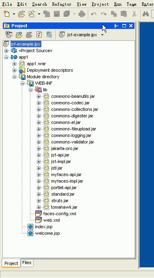154x278 pixels.
Task: Open the File menu
Action: click(x=7, y=4)
